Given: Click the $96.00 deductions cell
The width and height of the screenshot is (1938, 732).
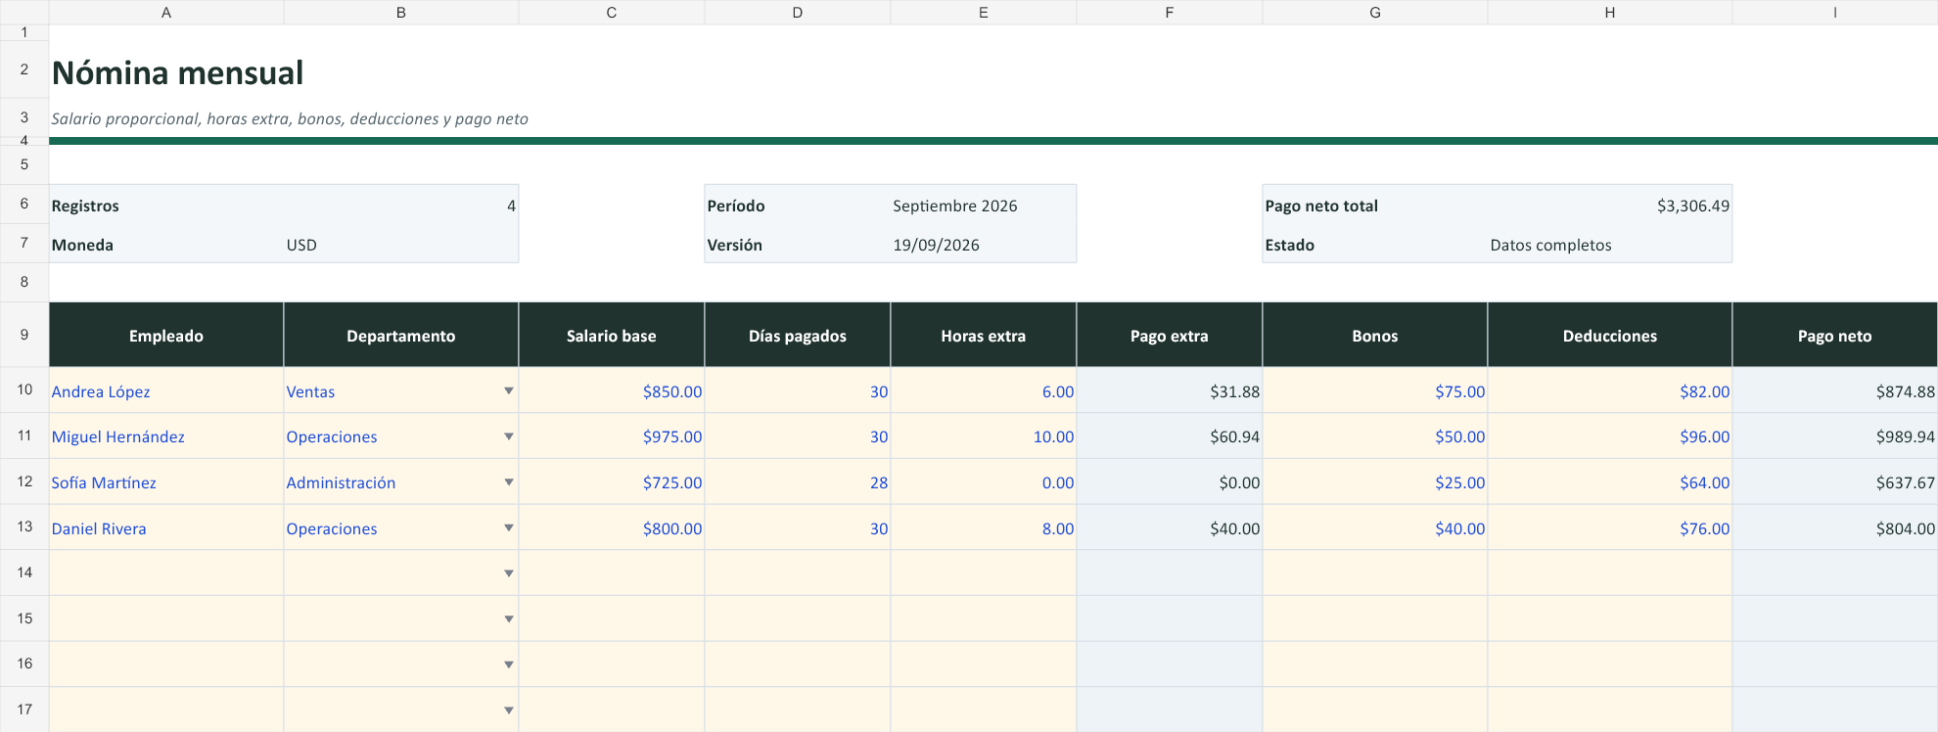Looking at the screenshot, I should tap(1610, 436).
